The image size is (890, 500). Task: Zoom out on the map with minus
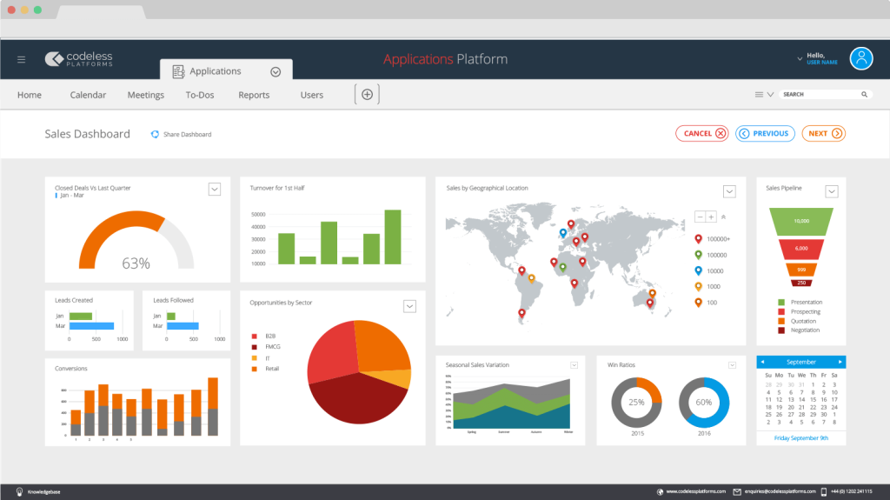[x=700, y=217]
